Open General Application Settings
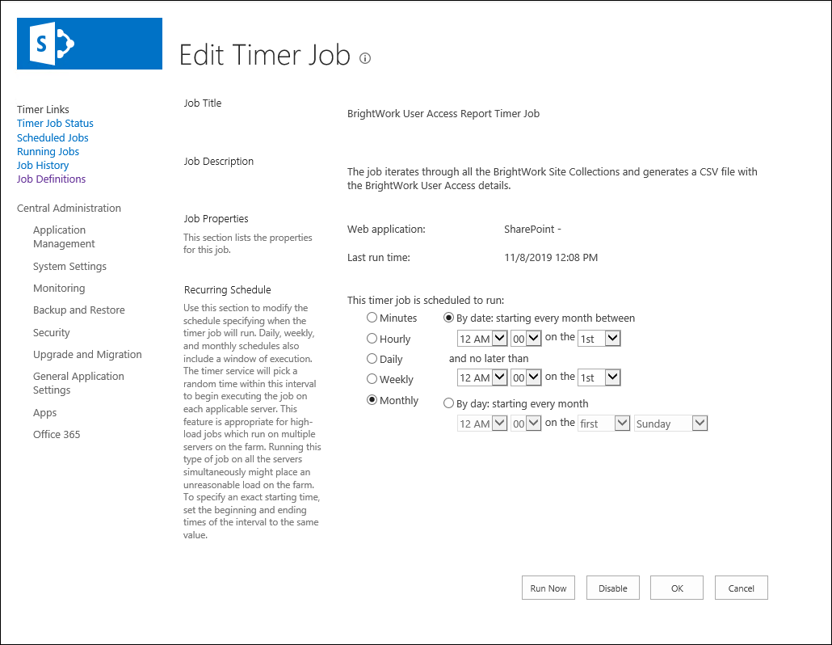 pyautogui.click(x=78, y=383)
